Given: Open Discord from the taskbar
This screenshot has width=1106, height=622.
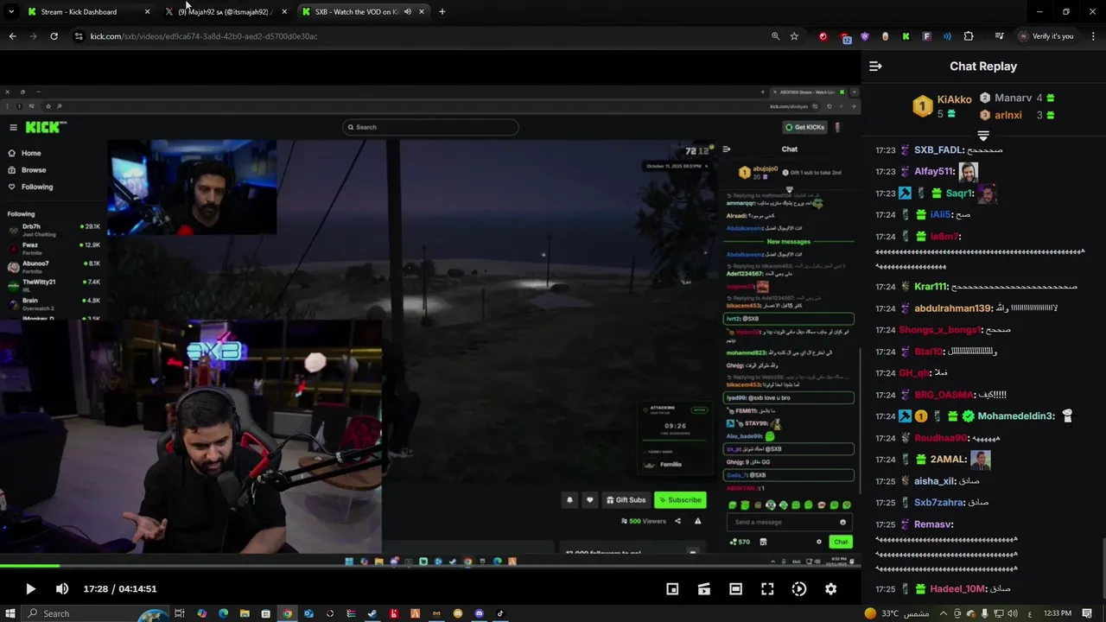Looking at the screenshot, I should point(480,613).
